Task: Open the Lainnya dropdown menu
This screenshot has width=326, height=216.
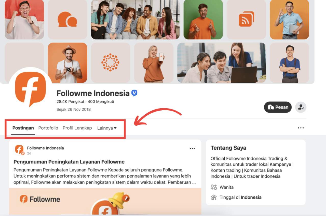Action: click(107, 128)
